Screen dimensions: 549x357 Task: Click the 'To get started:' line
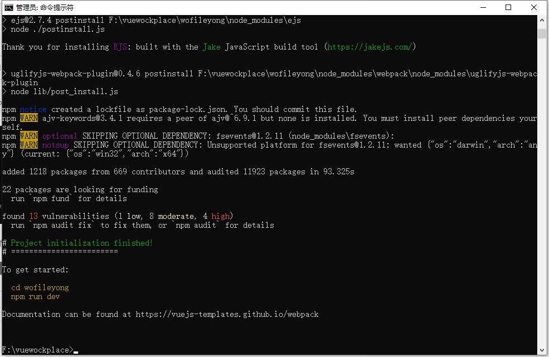tap(35, 270)
